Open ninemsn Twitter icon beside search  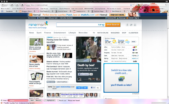pos(131,25)
